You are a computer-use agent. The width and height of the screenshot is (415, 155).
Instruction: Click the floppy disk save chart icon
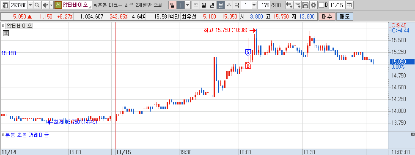coord(305,5)
